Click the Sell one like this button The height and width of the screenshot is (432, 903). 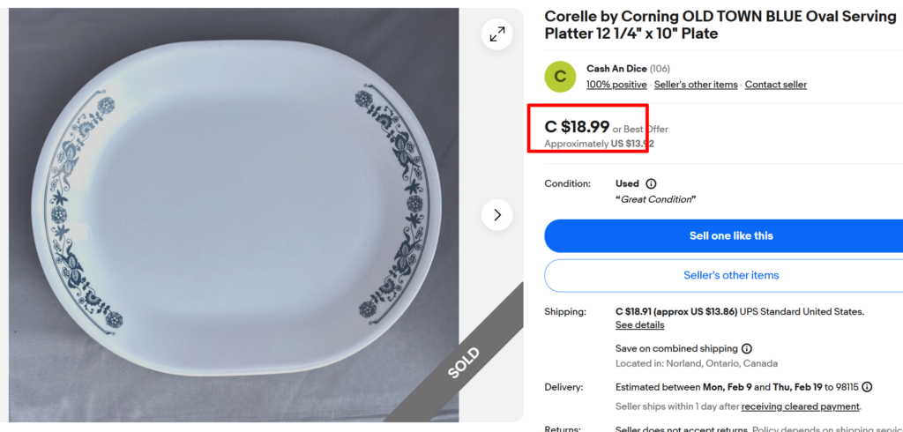coord(731,235)
